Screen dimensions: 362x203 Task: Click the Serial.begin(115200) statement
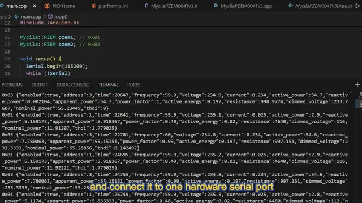tap(57, 67)
